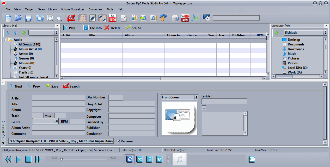Click the pen edit icon in toolbar

pos(93,18)
